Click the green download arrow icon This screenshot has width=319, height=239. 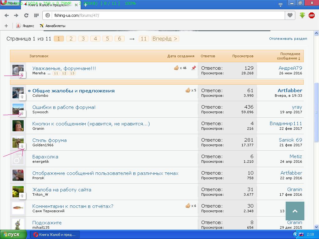[302, 15]
